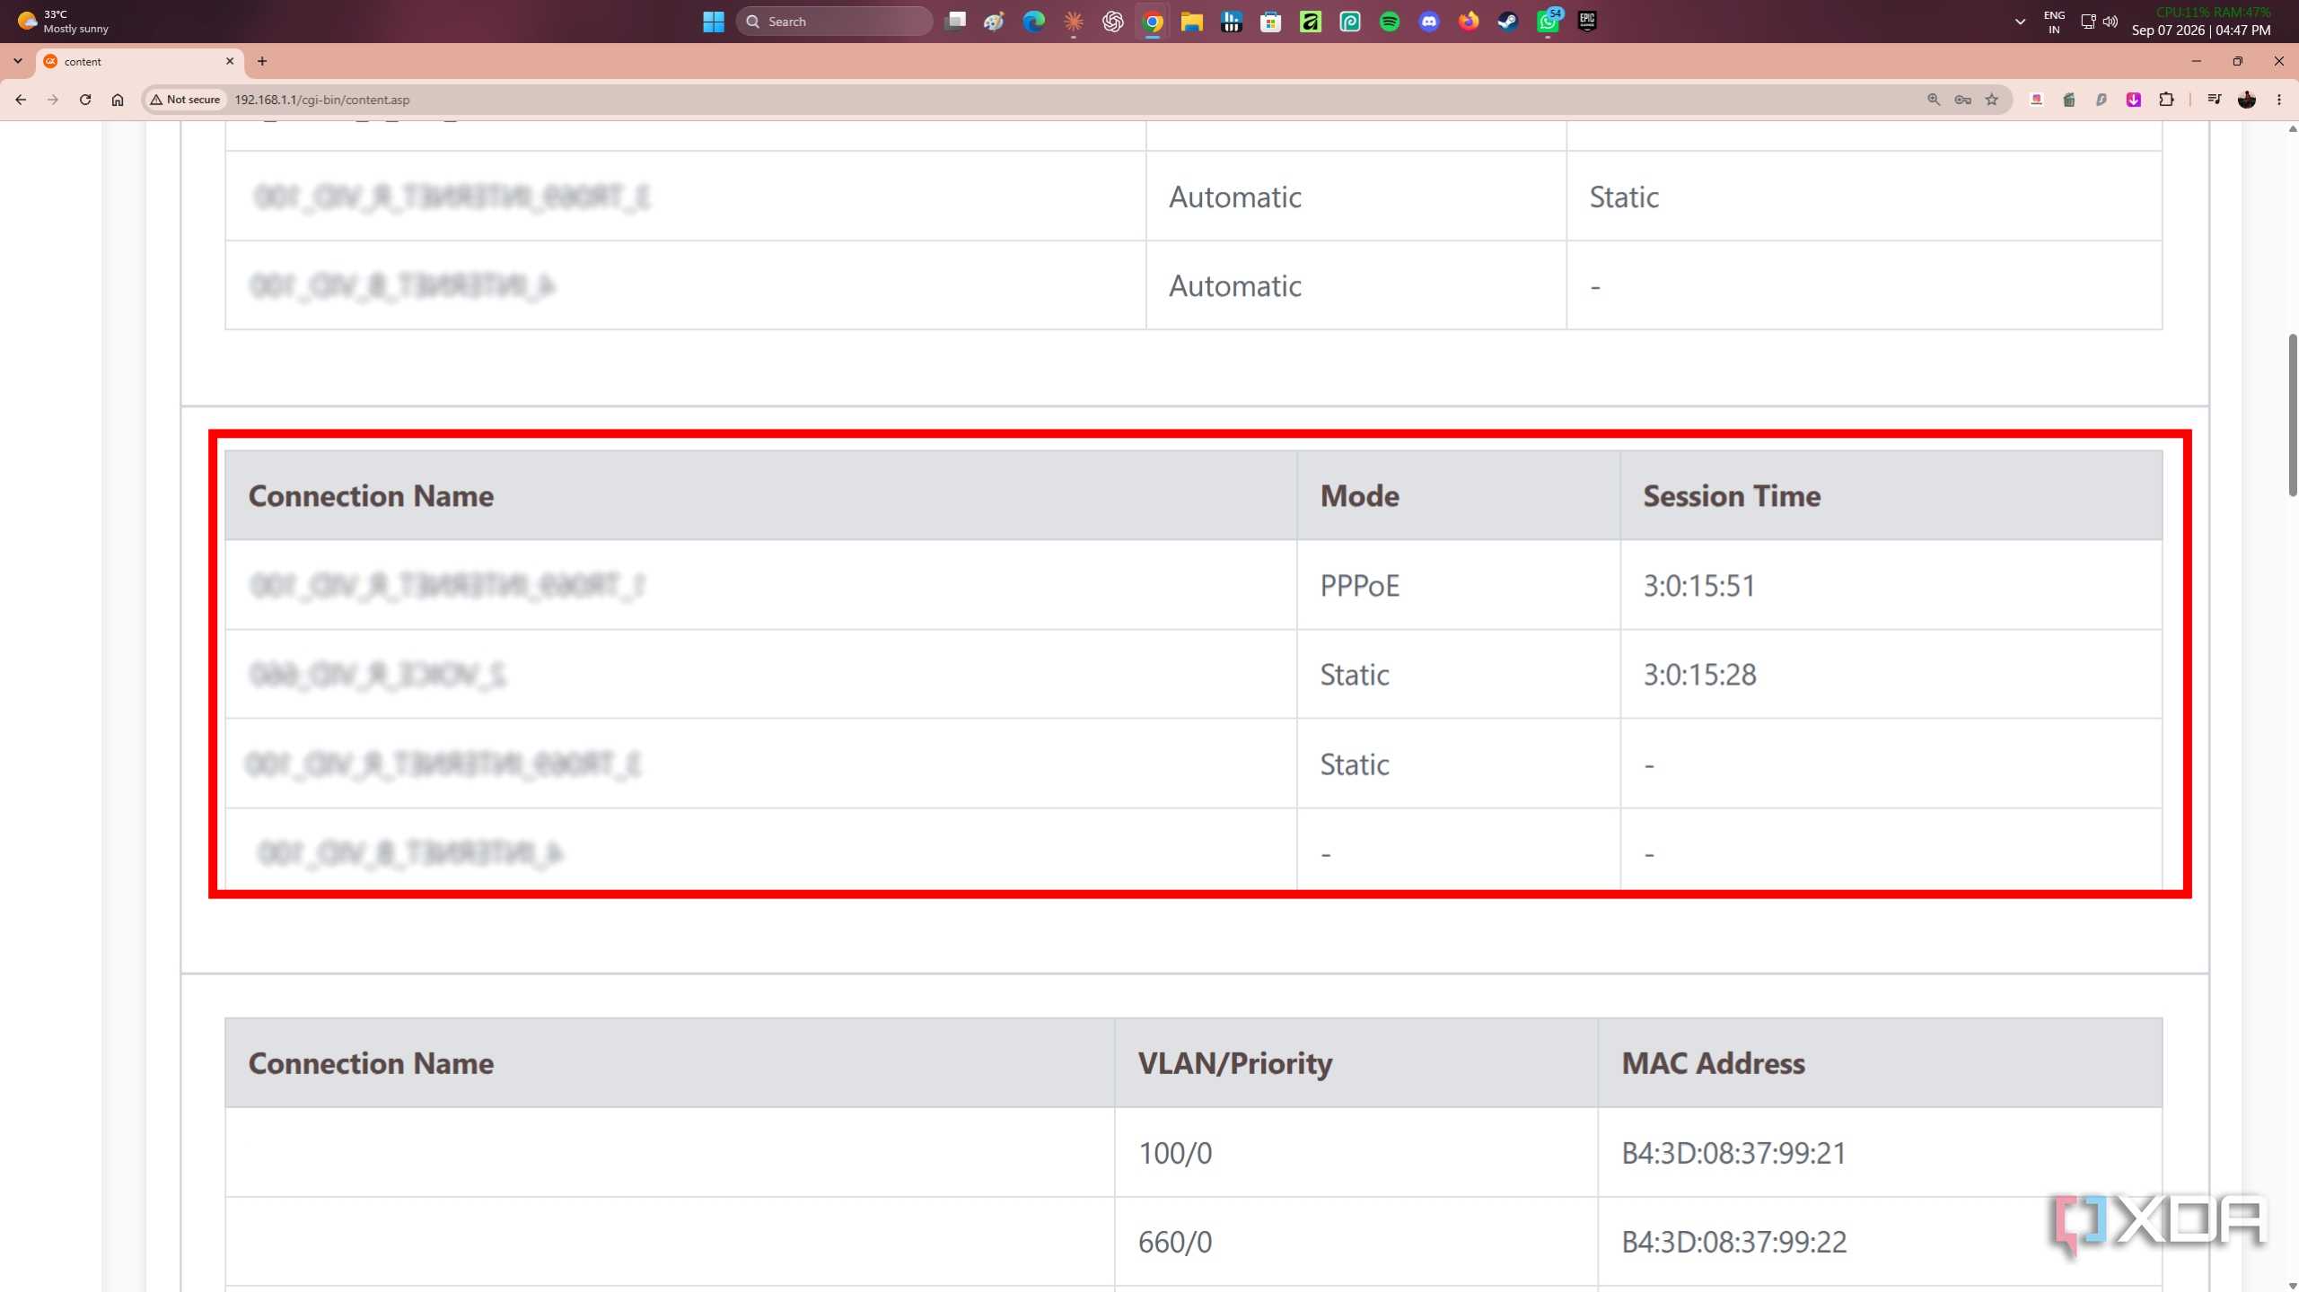
Task: Select the 100/0 VLAN priority cell
Action: [x=1356, y=1152]
